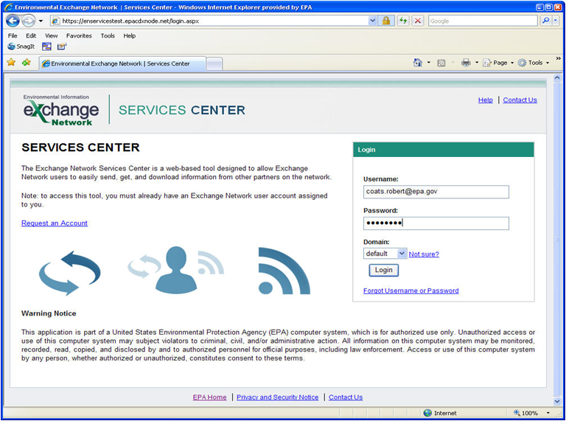Expand the zoom level dropdown arrow
Screen dimensions: 566x421
coord(548,413)
